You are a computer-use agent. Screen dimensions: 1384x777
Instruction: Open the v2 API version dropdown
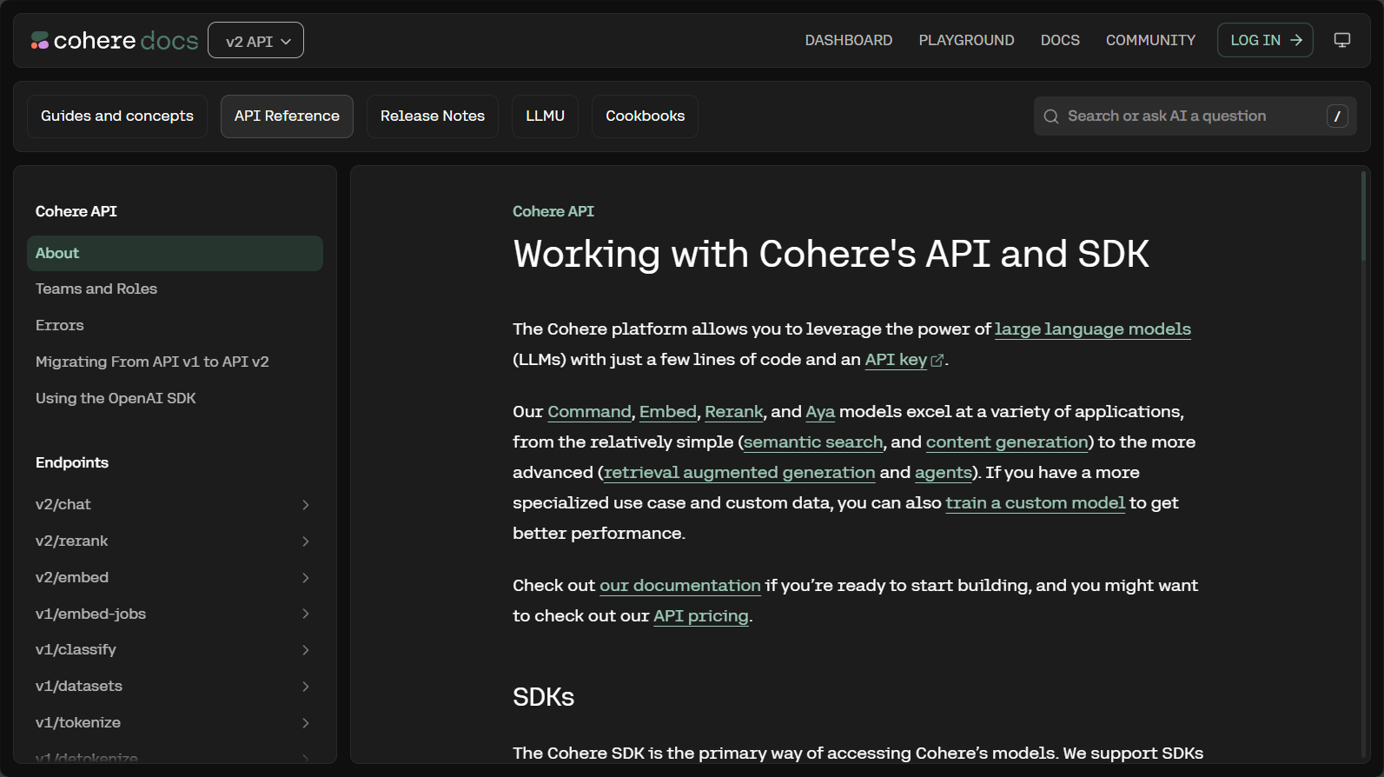click(x=256, y=41)
